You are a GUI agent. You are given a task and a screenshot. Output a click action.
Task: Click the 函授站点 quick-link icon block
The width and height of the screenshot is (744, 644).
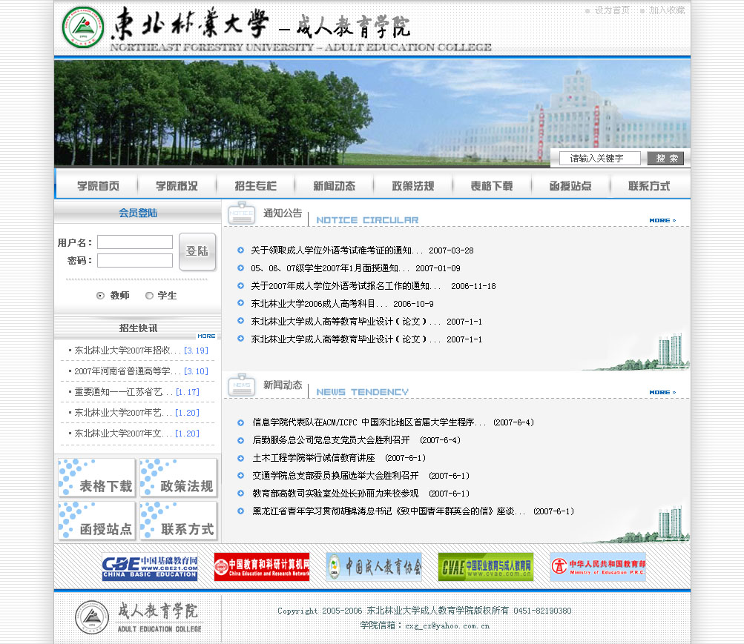96,520
